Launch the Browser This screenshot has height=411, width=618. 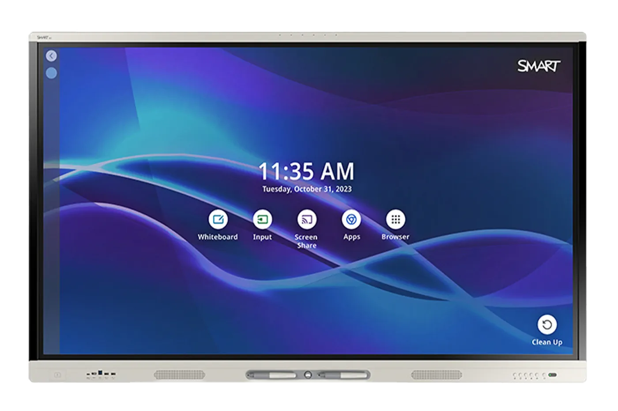(395, 219)
